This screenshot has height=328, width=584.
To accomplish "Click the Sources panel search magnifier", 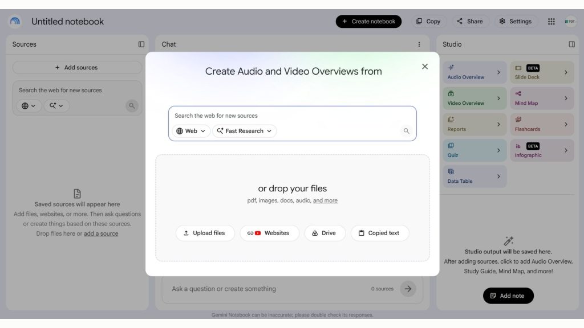I will (x=132, y=105).
